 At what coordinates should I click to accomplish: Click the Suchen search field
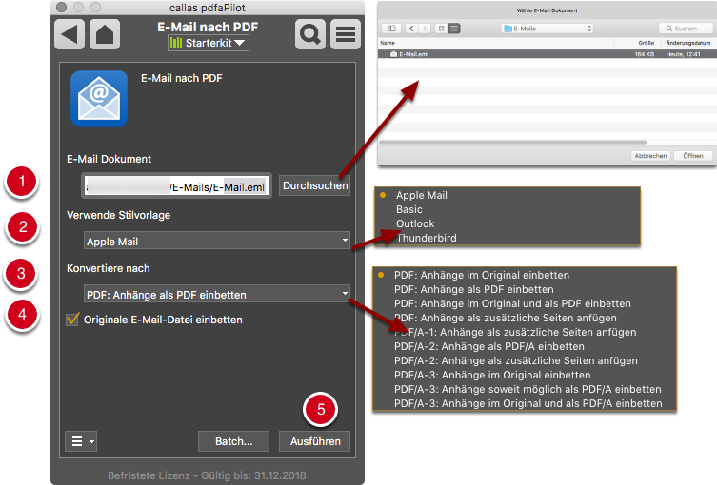pos(686,29)
